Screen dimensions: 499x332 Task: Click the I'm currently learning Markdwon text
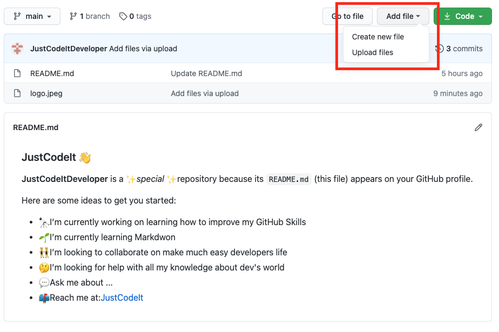click(x=112, y=237)
